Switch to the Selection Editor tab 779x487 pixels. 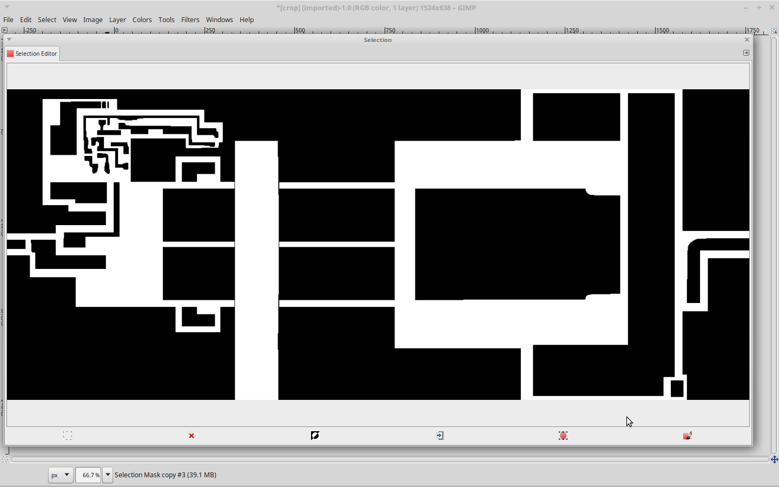[32, 54]
